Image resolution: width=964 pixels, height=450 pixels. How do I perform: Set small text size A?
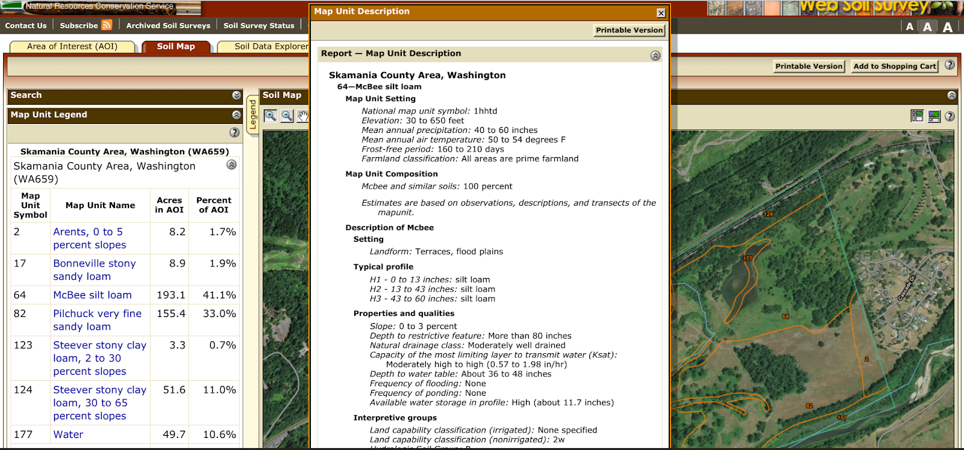910,26
